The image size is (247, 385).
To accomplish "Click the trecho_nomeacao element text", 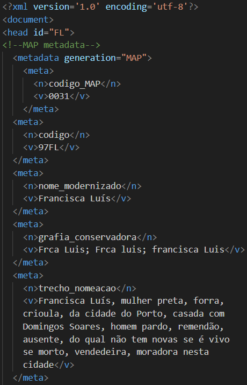I will tap(77, 288).
